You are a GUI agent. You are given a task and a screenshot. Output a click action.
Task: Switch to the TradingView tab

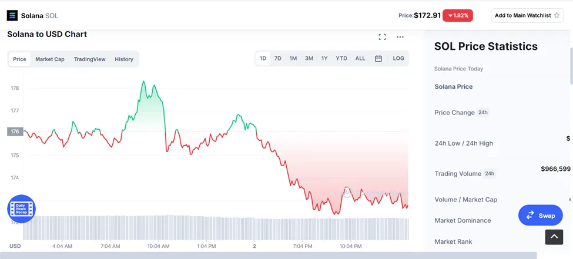point(89,59)
